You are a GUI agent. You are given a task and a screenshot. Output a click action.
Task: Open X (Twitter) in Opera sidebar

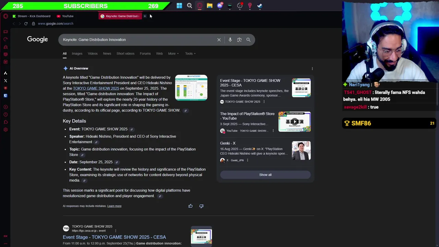(x=5, y=81)
